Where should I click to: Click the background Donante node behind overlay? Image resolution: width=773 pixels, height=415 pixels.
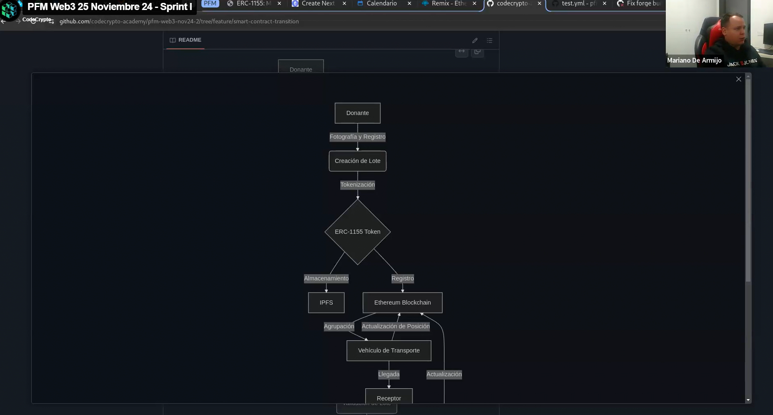click(x=301, y=67)
